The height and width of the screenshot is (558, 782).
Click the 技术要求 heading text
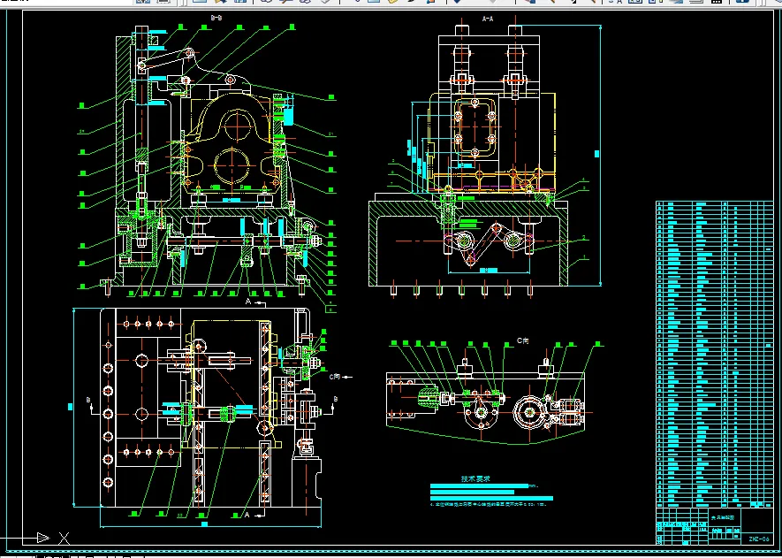[475, 478]
